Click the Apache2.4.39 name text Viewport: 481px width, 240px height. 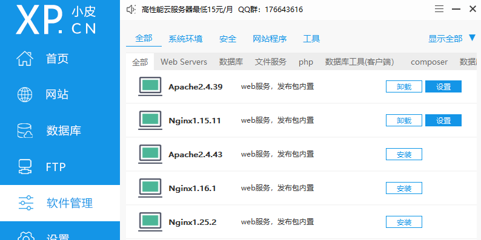click(x=196, y=87)
